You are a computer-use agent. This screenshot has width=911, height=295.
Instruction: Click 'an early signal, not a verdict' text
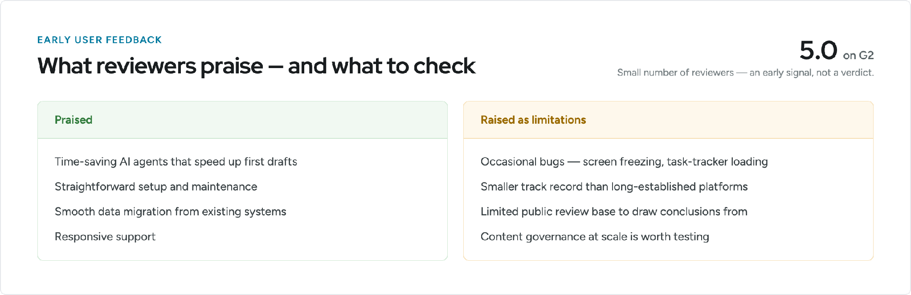pos(812,73)
